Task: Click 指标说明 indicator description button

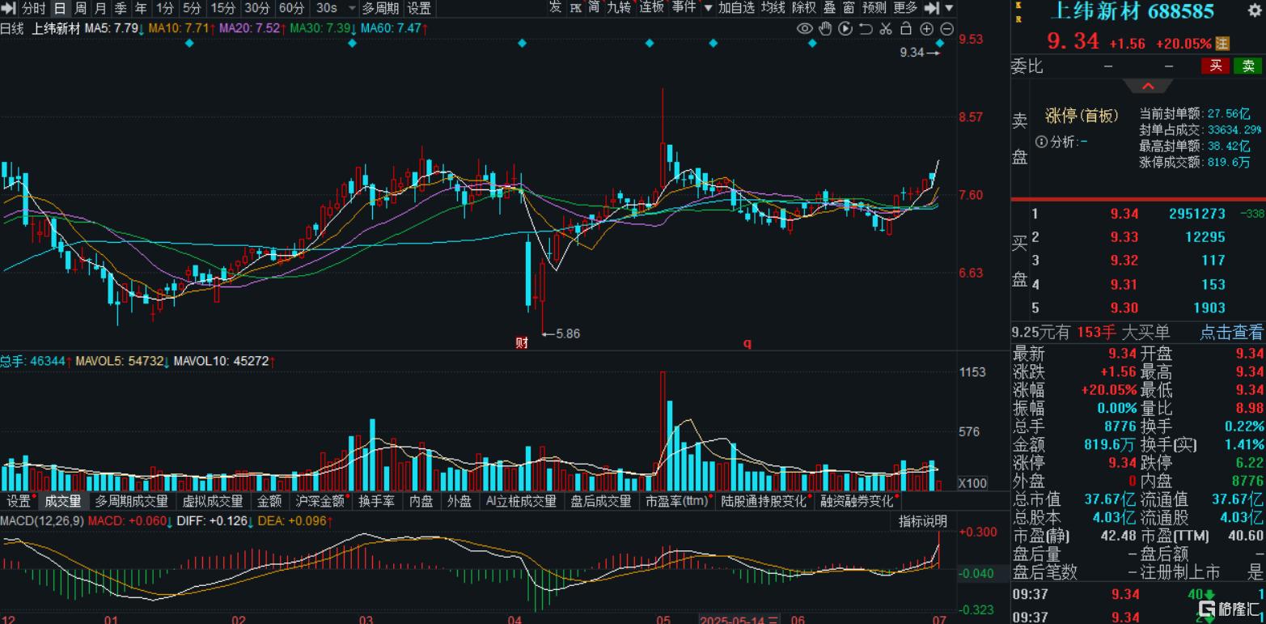Action: tap(922, 521)
